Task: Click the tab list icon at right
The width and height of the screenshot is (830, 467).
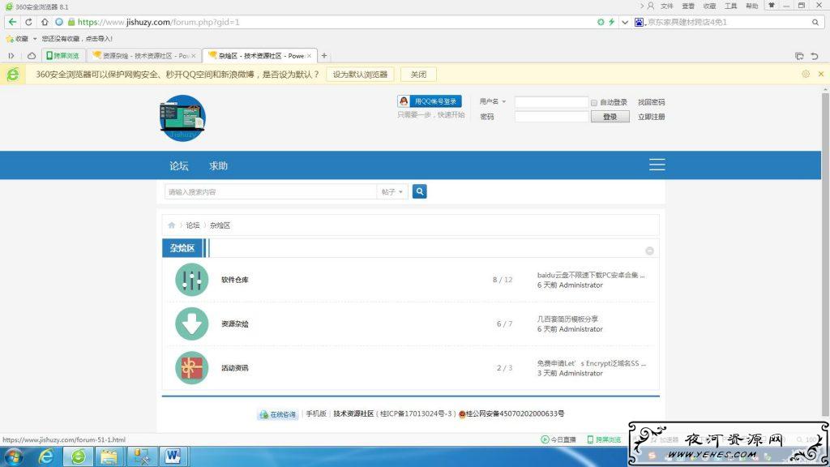Action: (x=799, y=56)
